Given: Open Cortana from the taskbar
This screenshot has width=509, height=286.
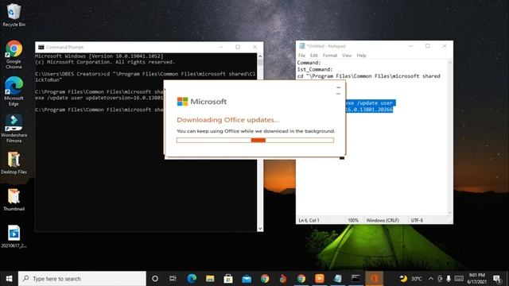Looking at the screenshot, I should (155, 279).
